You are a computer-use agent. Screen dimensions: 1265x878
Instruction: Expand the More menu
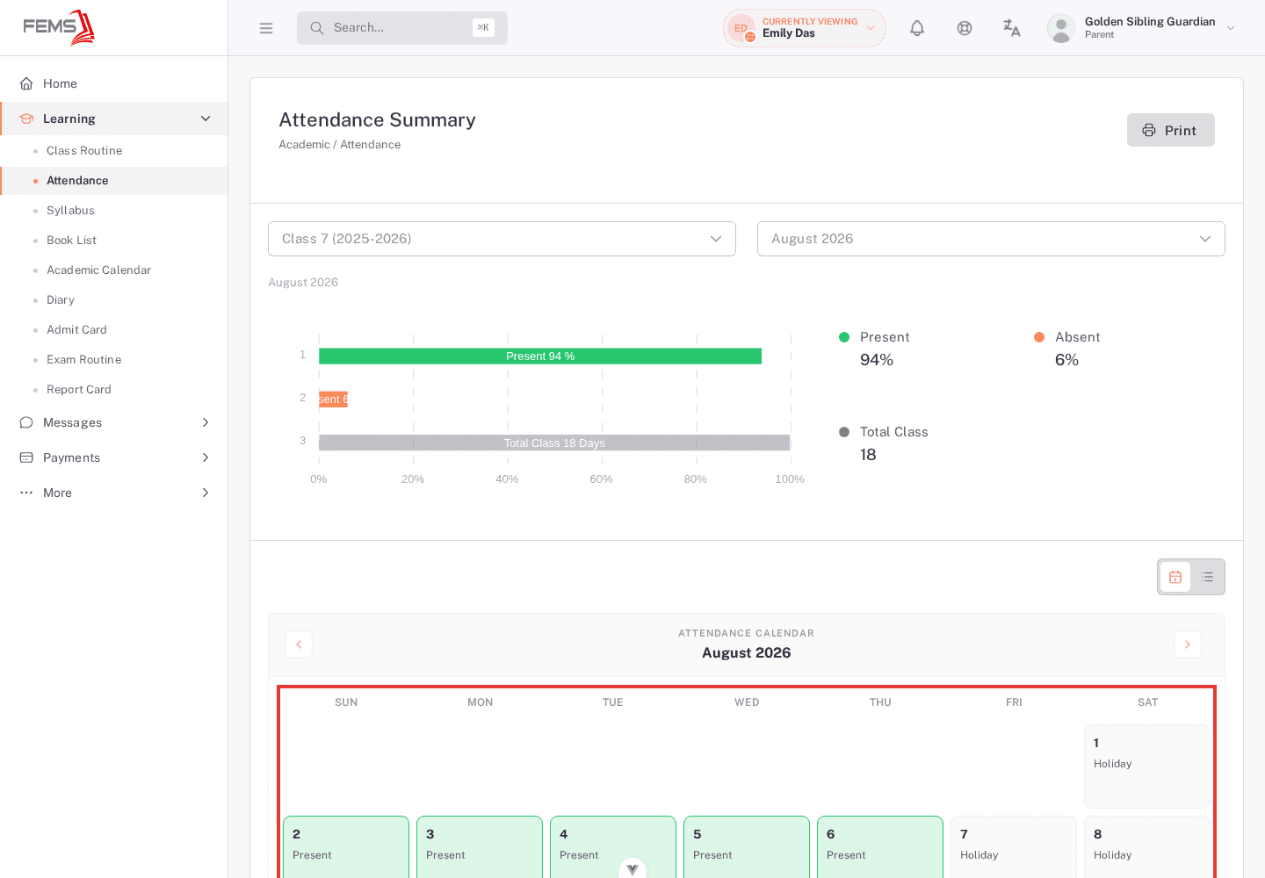114,493
